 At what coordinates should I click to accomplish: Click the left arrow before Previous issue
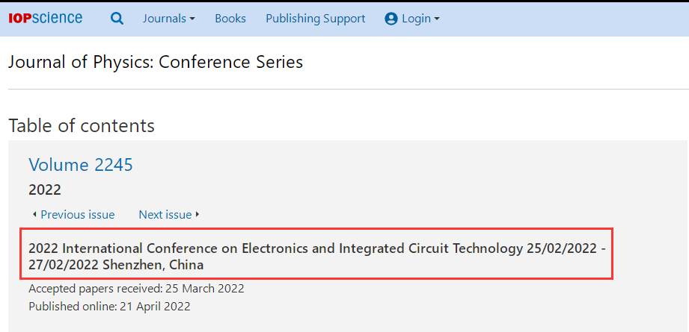point(34,215)
